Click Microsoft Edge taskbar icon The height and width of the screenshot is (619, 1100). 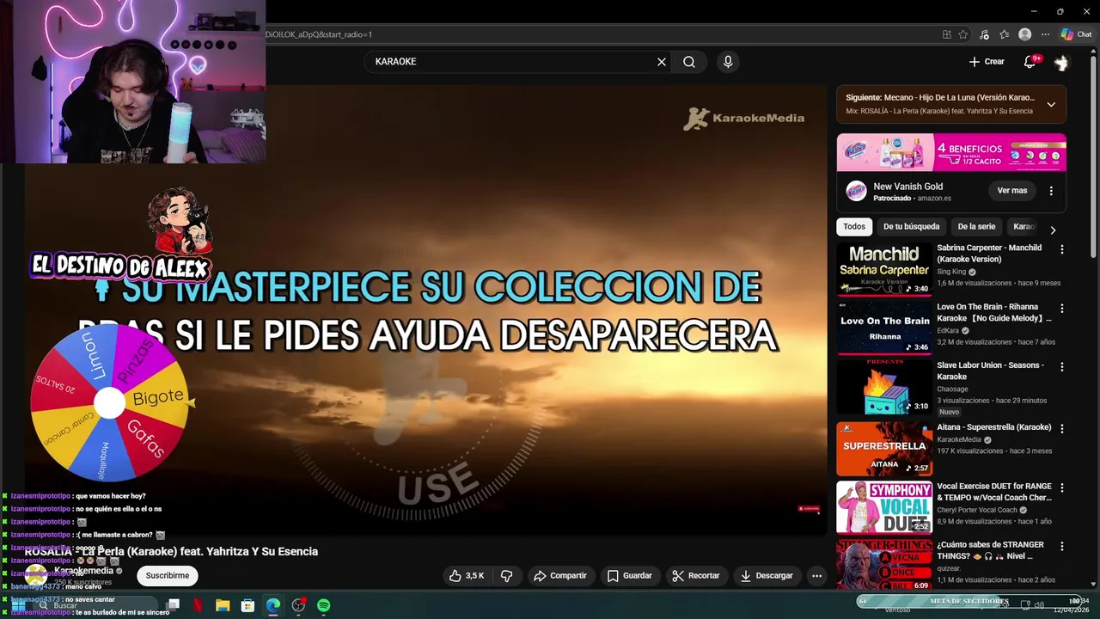point(273,605)
